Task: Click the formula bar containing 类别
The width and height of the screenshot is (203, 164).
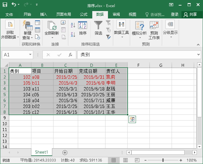Action: pyautogui.click(x=137, y=55)
